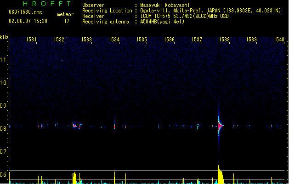Image resolution: width=289 pixels, height=184 pixels.
Task: Click the Receiver label
Action: pos(93,16)
